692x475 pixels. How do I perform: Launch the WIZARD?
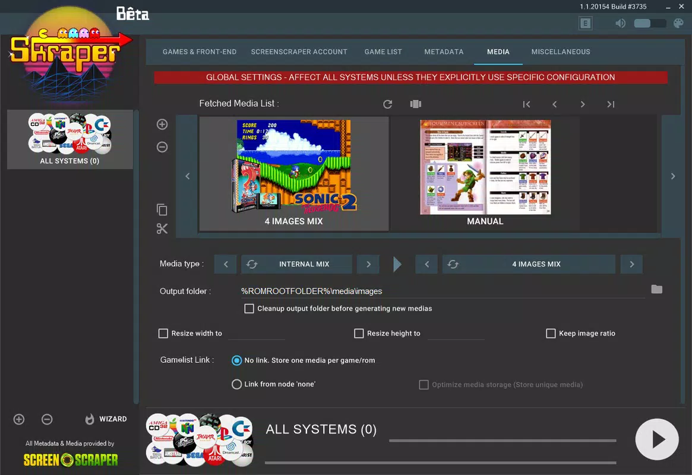[x=106, y=419]
